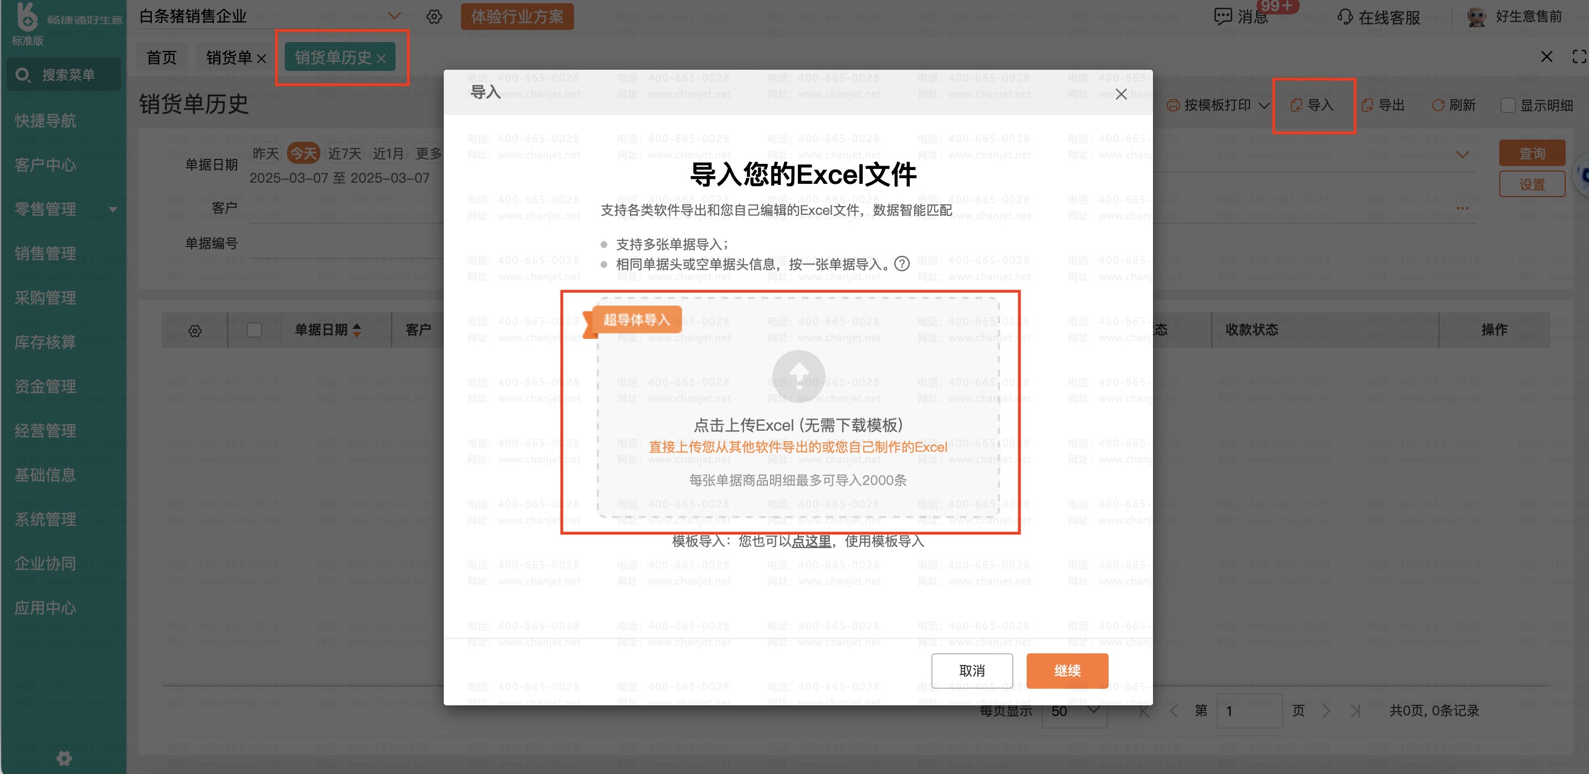Click the help question mark icon

(902, 264)
